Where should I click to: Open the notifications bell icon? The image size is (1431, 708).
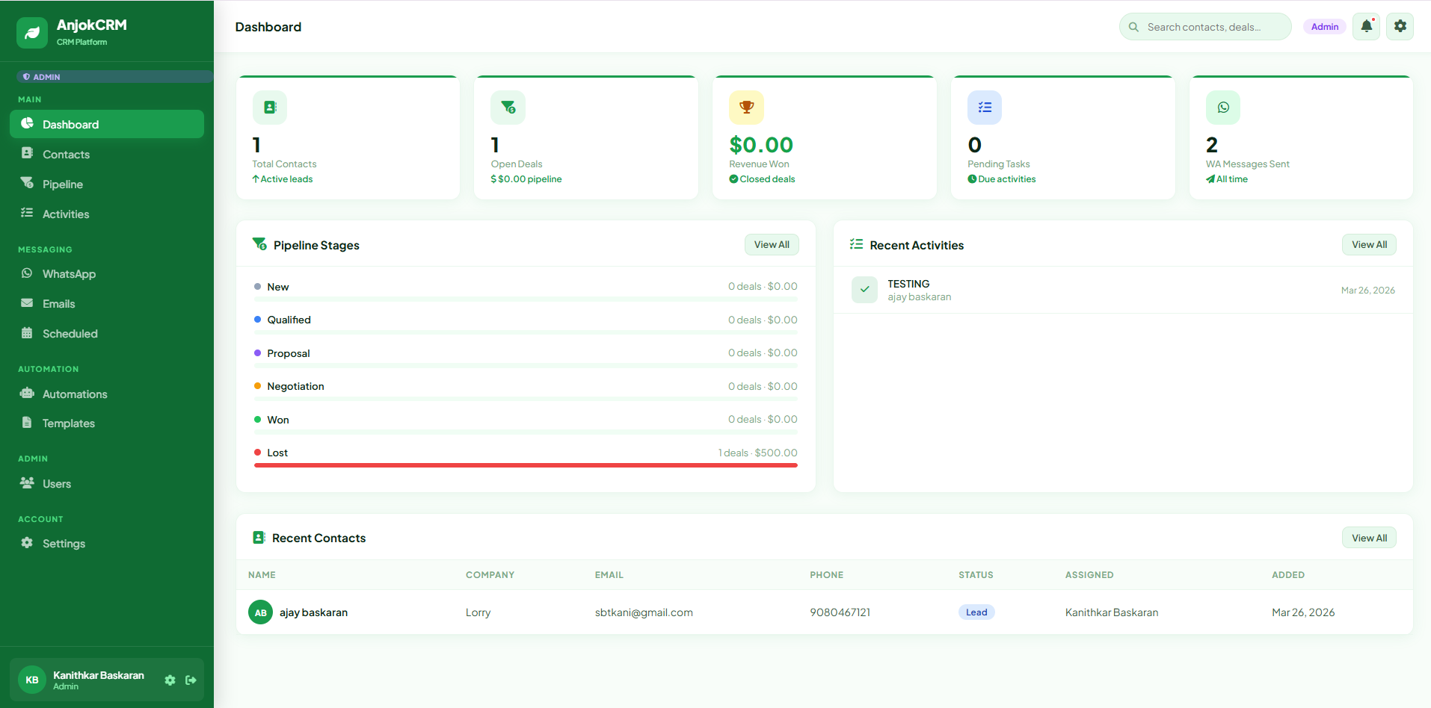pos(1366,27)
